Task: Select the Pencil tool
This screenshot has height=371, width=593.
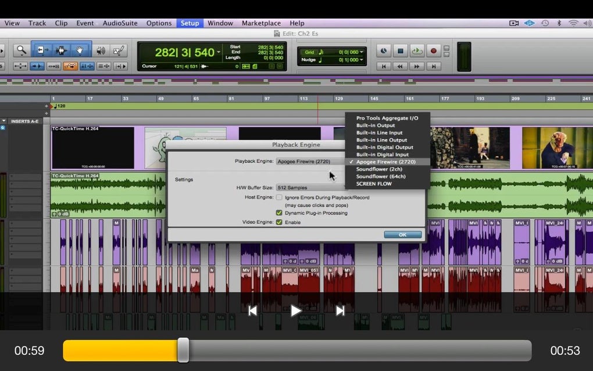Action: [x=119, y=51]
